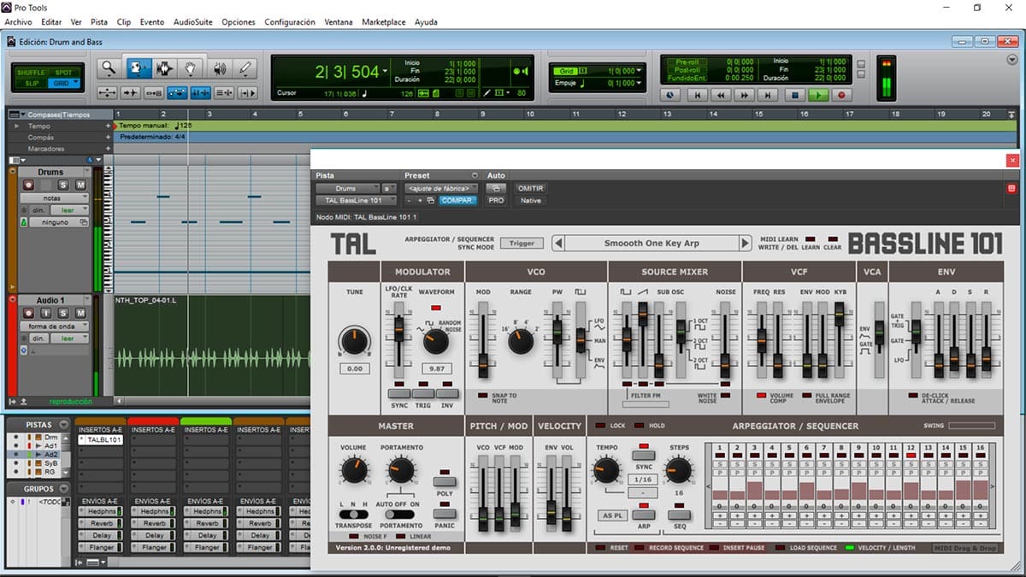Open the GRID mode dropdown arrow
Image resolution: width=1026 pixels, height=577 pixels.
[x=76, y=83]
